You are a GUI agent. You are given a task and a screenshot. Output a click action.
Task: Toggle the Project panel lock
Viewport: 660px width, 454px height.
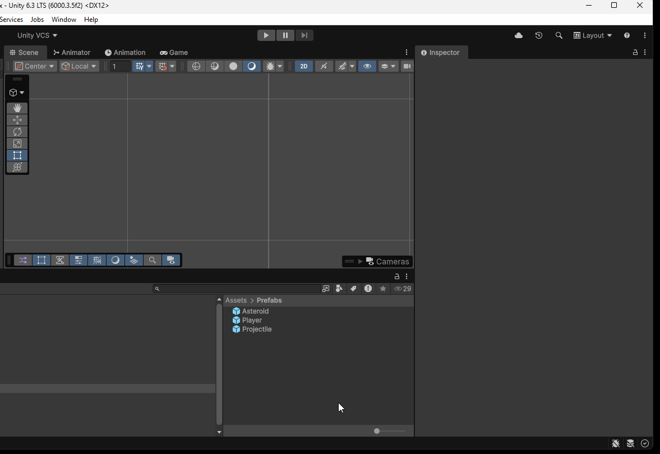(397, 276)
